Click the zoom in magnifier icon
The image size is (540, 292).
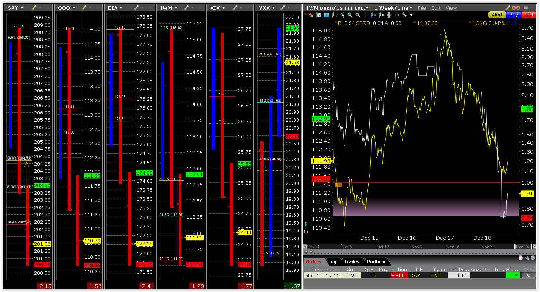(350, 15)
